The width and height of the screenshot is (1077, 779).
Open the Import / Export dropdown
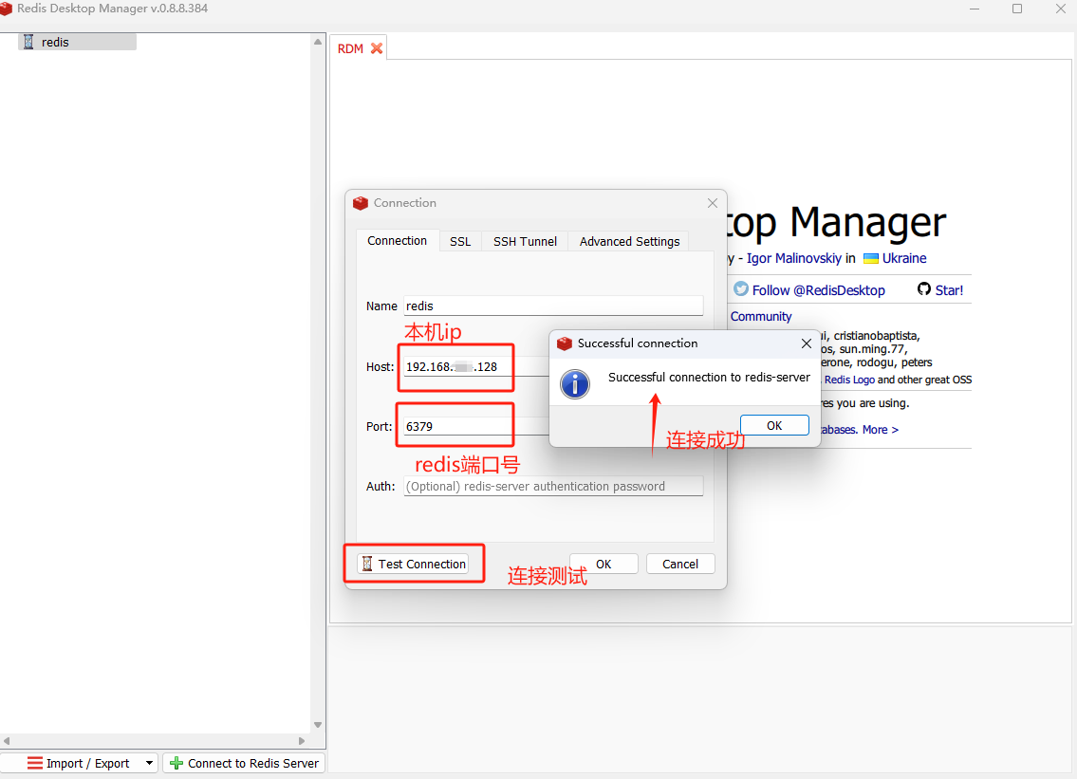(149, 763)
